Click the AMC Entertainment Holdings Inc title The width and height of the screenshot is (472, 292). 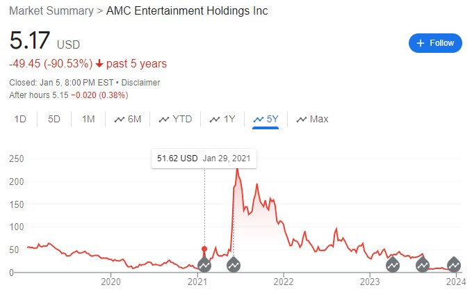pos(187,11)
